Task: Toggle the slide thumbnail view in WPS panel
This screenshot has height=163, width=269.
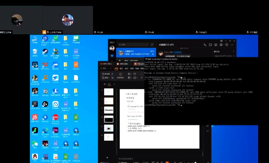Action: tap(109, 84)
